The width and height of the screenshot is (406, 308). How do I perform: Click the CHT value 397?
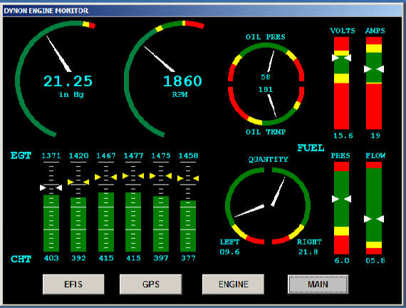[x=161, y=258]
